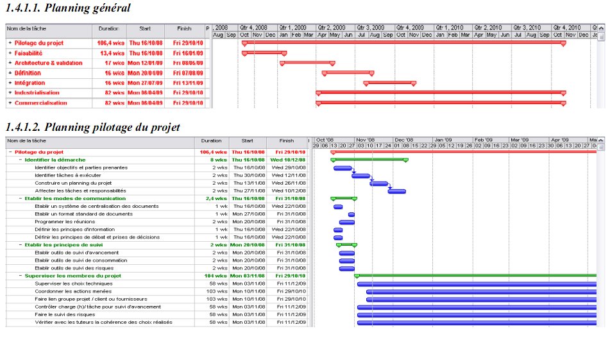Expand the Faisabilité task group
Viewport: 610px width, 354px height.
(10, 53)
